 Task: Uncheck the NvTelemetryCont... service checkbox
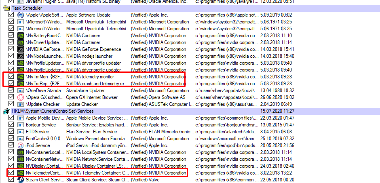click(11, 172)
